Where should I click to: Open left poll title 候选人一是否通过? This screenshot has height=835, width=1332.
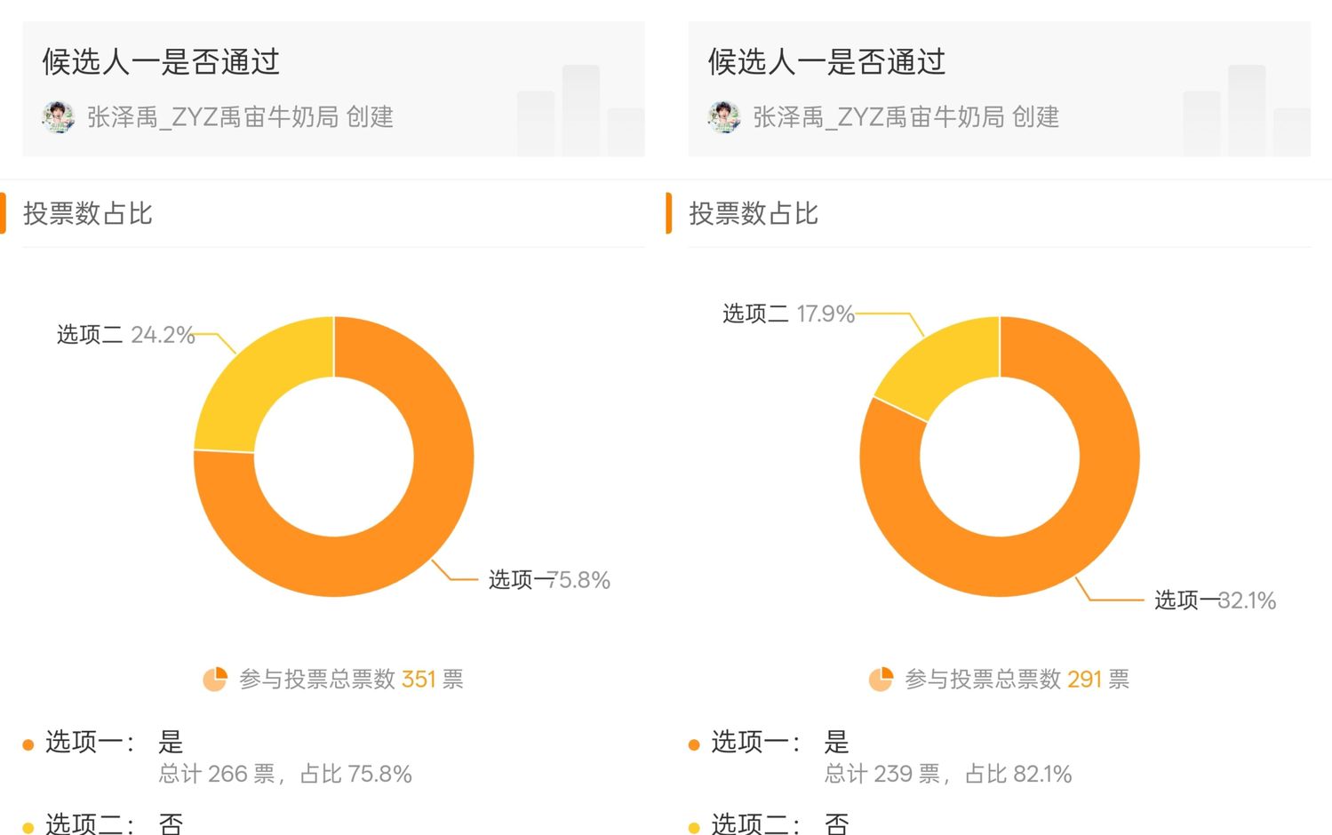coord(161,62)
